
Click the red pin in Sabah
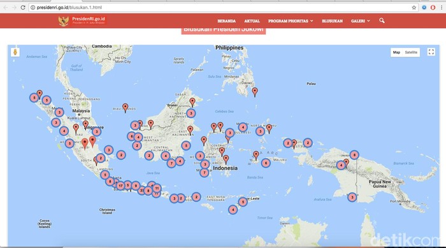192,102
